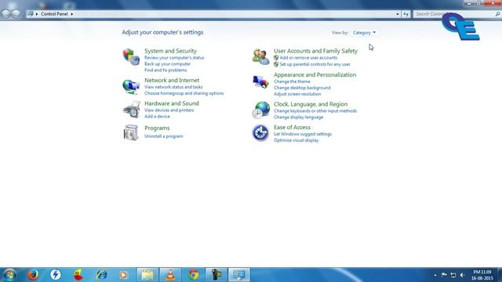Viewport: 502px width, 282px height.
Task: Open the Action Center flag tray icon
Action: tap(444, 275)
